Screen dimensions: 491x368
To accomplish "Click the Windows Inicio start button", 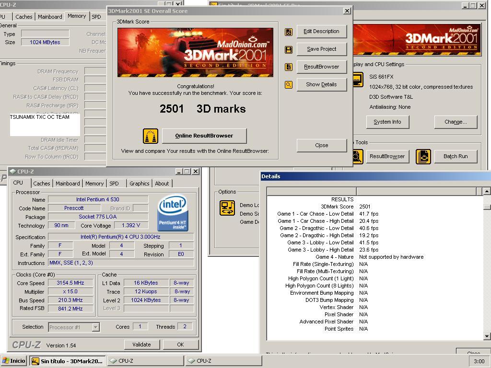I will 14,361.
